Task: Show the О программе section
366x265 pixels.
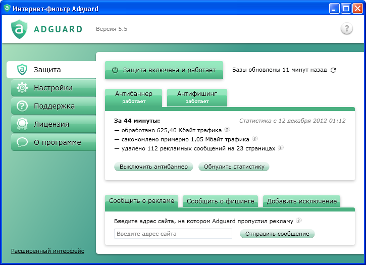Action: point(54,142)
